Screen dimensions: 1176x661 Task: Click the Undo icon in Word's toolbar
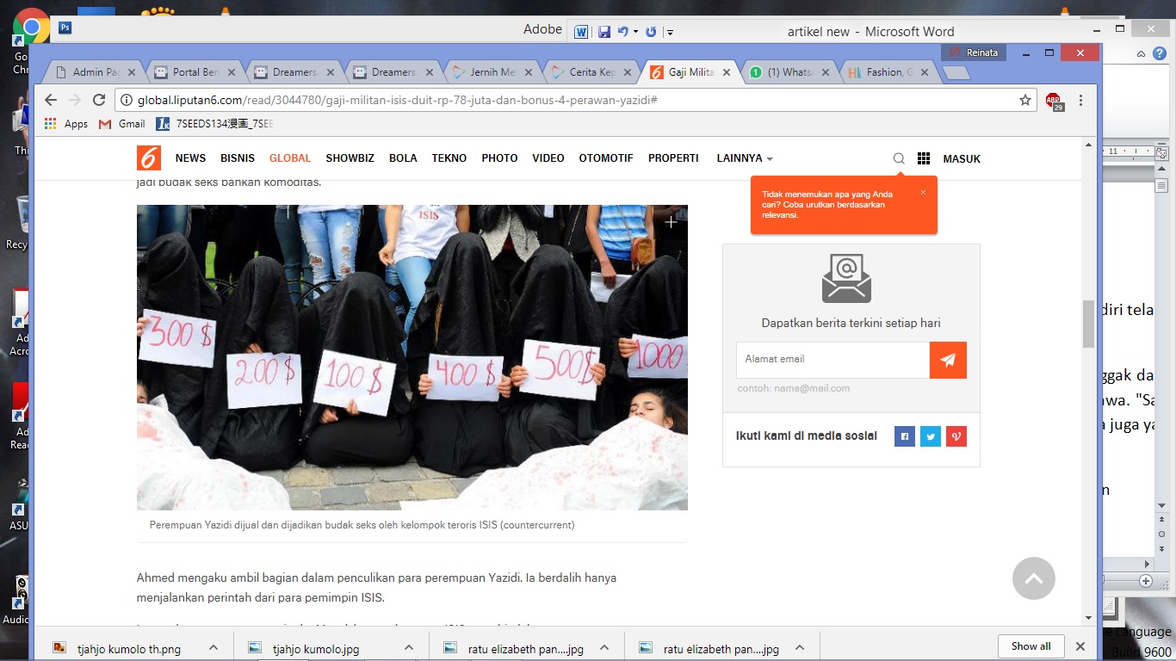623,32
